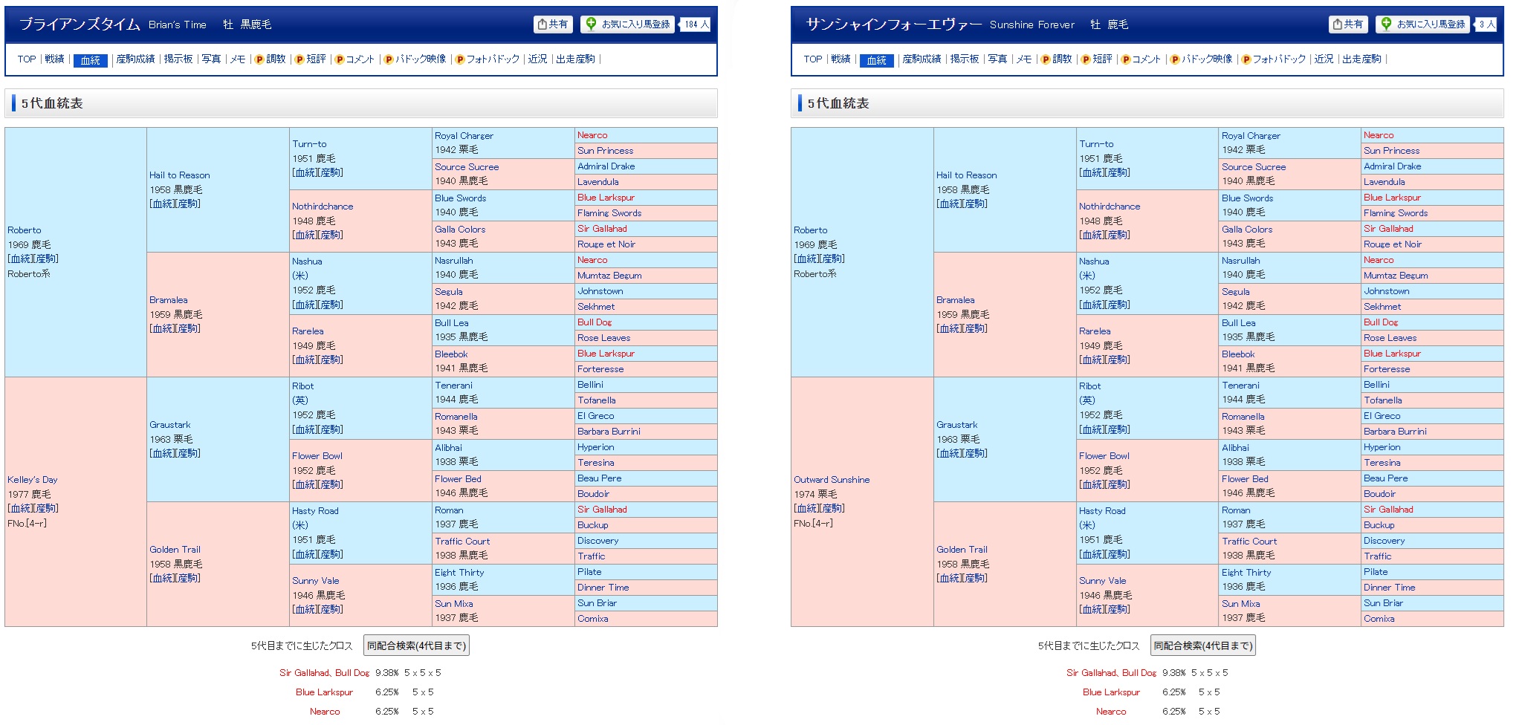Open premium 調教 in Brian's Time navigation
The height and width of the screenshot is (725, 1516).
[x=271, y=59]
